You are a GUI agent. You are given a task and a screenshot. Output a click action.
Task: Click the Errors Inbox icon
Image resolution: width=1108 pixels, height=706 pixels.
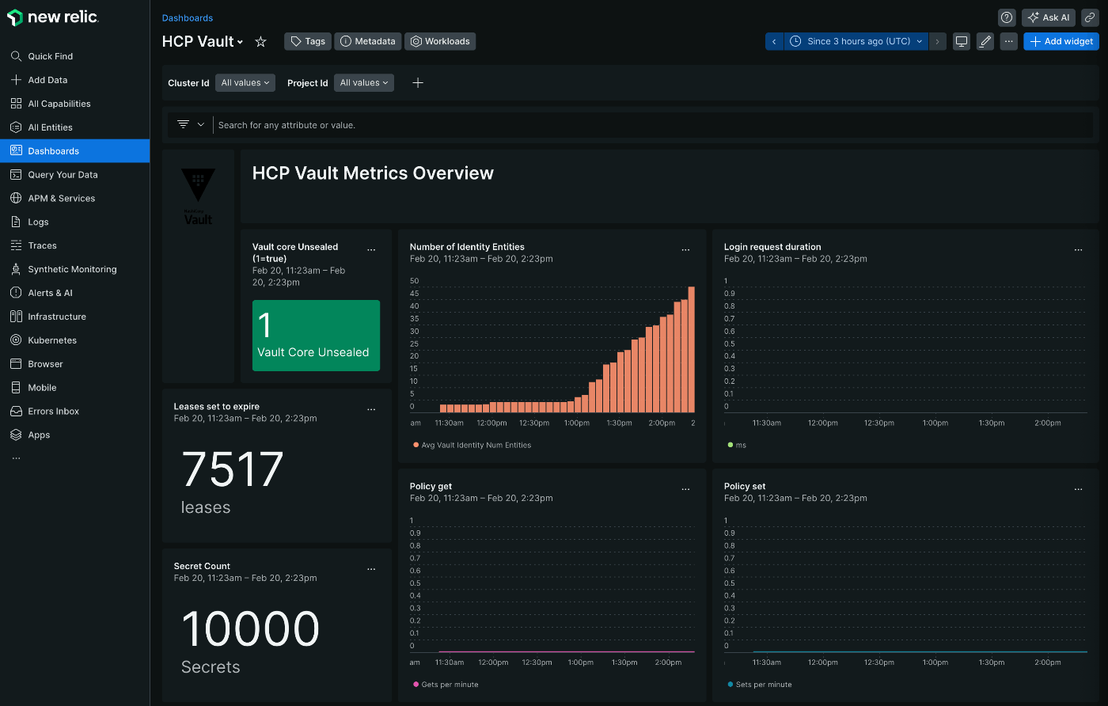click(x=16, y=412)
